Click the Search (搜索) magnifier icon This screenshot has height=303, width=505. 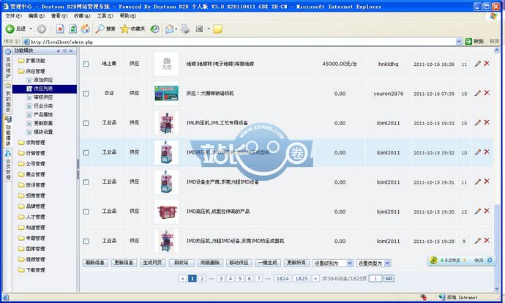[x=101, y=29]
